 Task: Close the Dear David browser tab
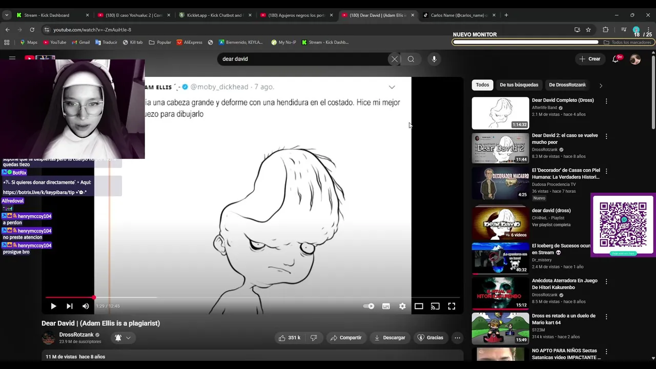pos(413,15)
